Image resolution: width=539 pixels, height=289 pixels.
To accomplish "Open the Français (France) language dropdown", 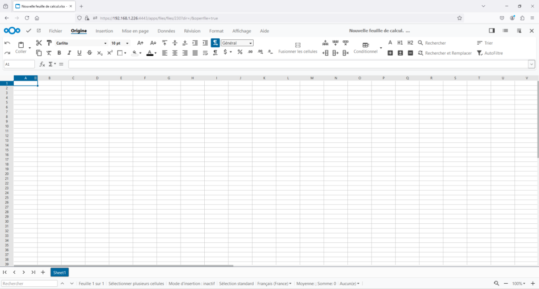I will 274,284.
